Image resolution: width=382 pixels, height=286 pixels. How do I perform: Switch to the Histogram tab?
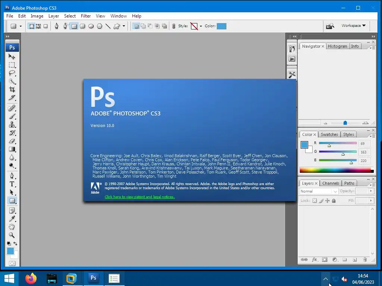(337, 46)
